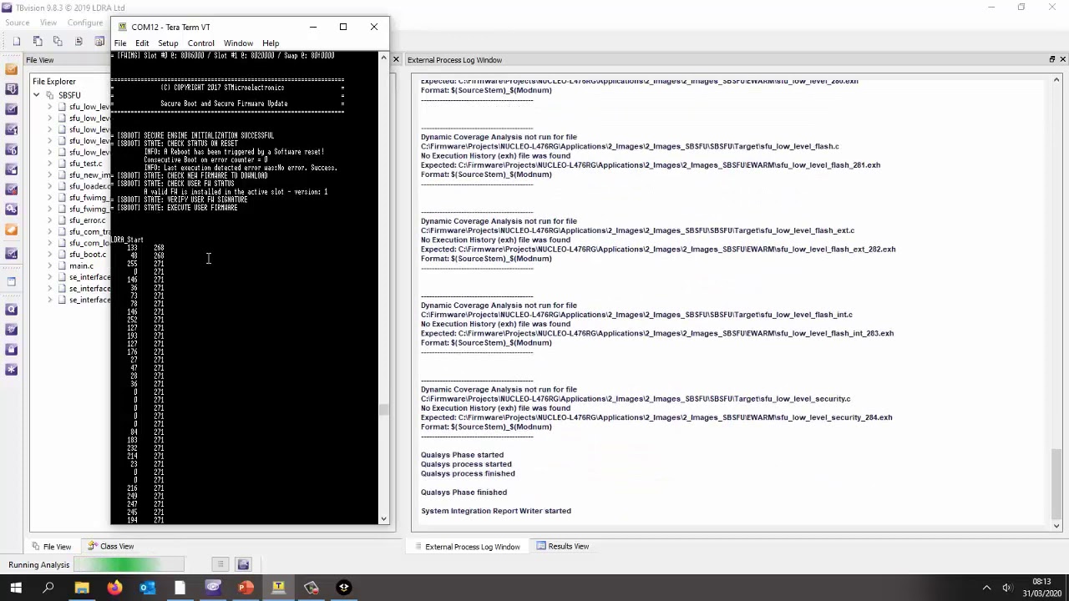Expand the main.c tree node

pyautogui.click(x=49, y=265)
